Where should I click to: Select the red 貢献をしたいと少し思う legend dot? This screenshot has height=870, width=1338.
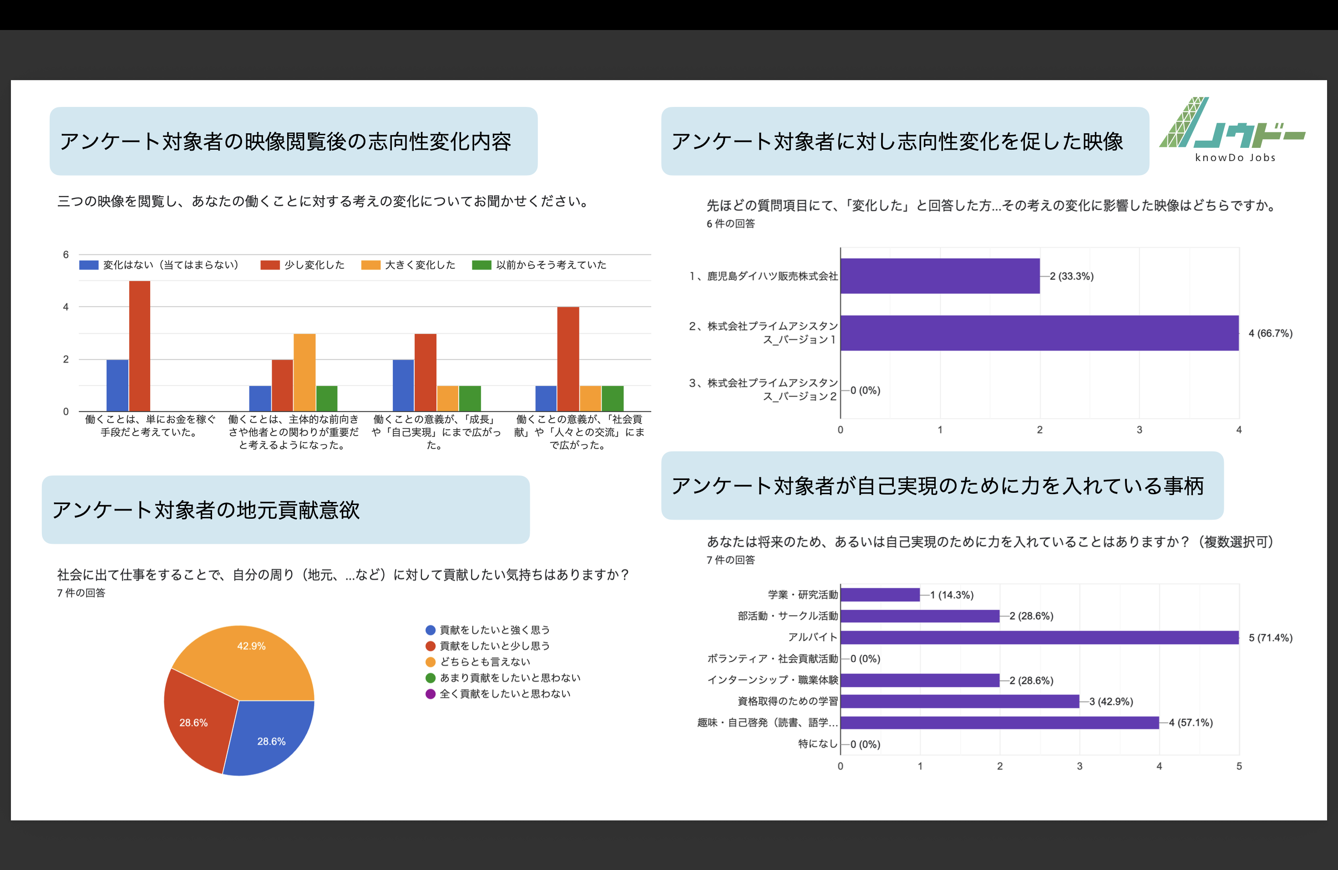pos(431,646)
